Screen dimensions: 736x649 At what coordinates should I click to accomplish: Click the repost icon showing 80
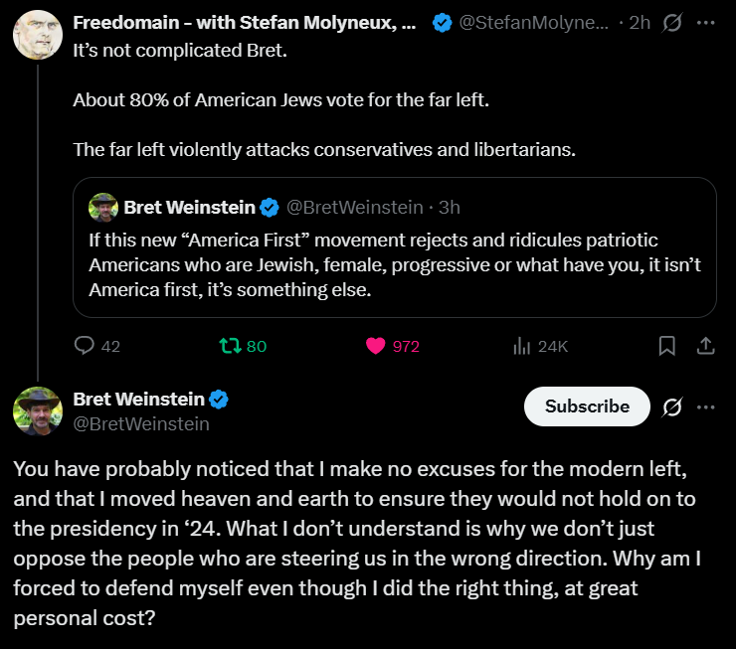click(x=231, y=346)
